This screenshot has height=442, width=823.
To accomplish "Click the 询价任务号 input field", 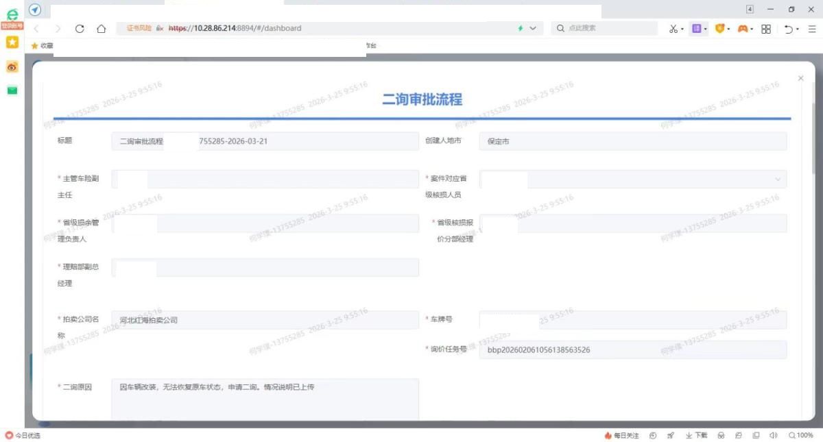I will tap(632, 349).
